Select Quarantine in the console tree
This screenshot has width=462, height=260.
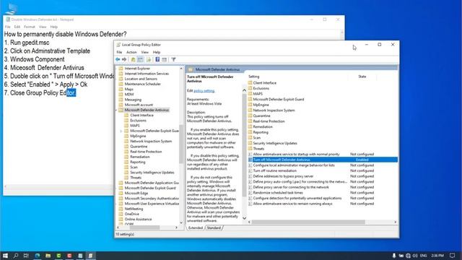point(139,147)
